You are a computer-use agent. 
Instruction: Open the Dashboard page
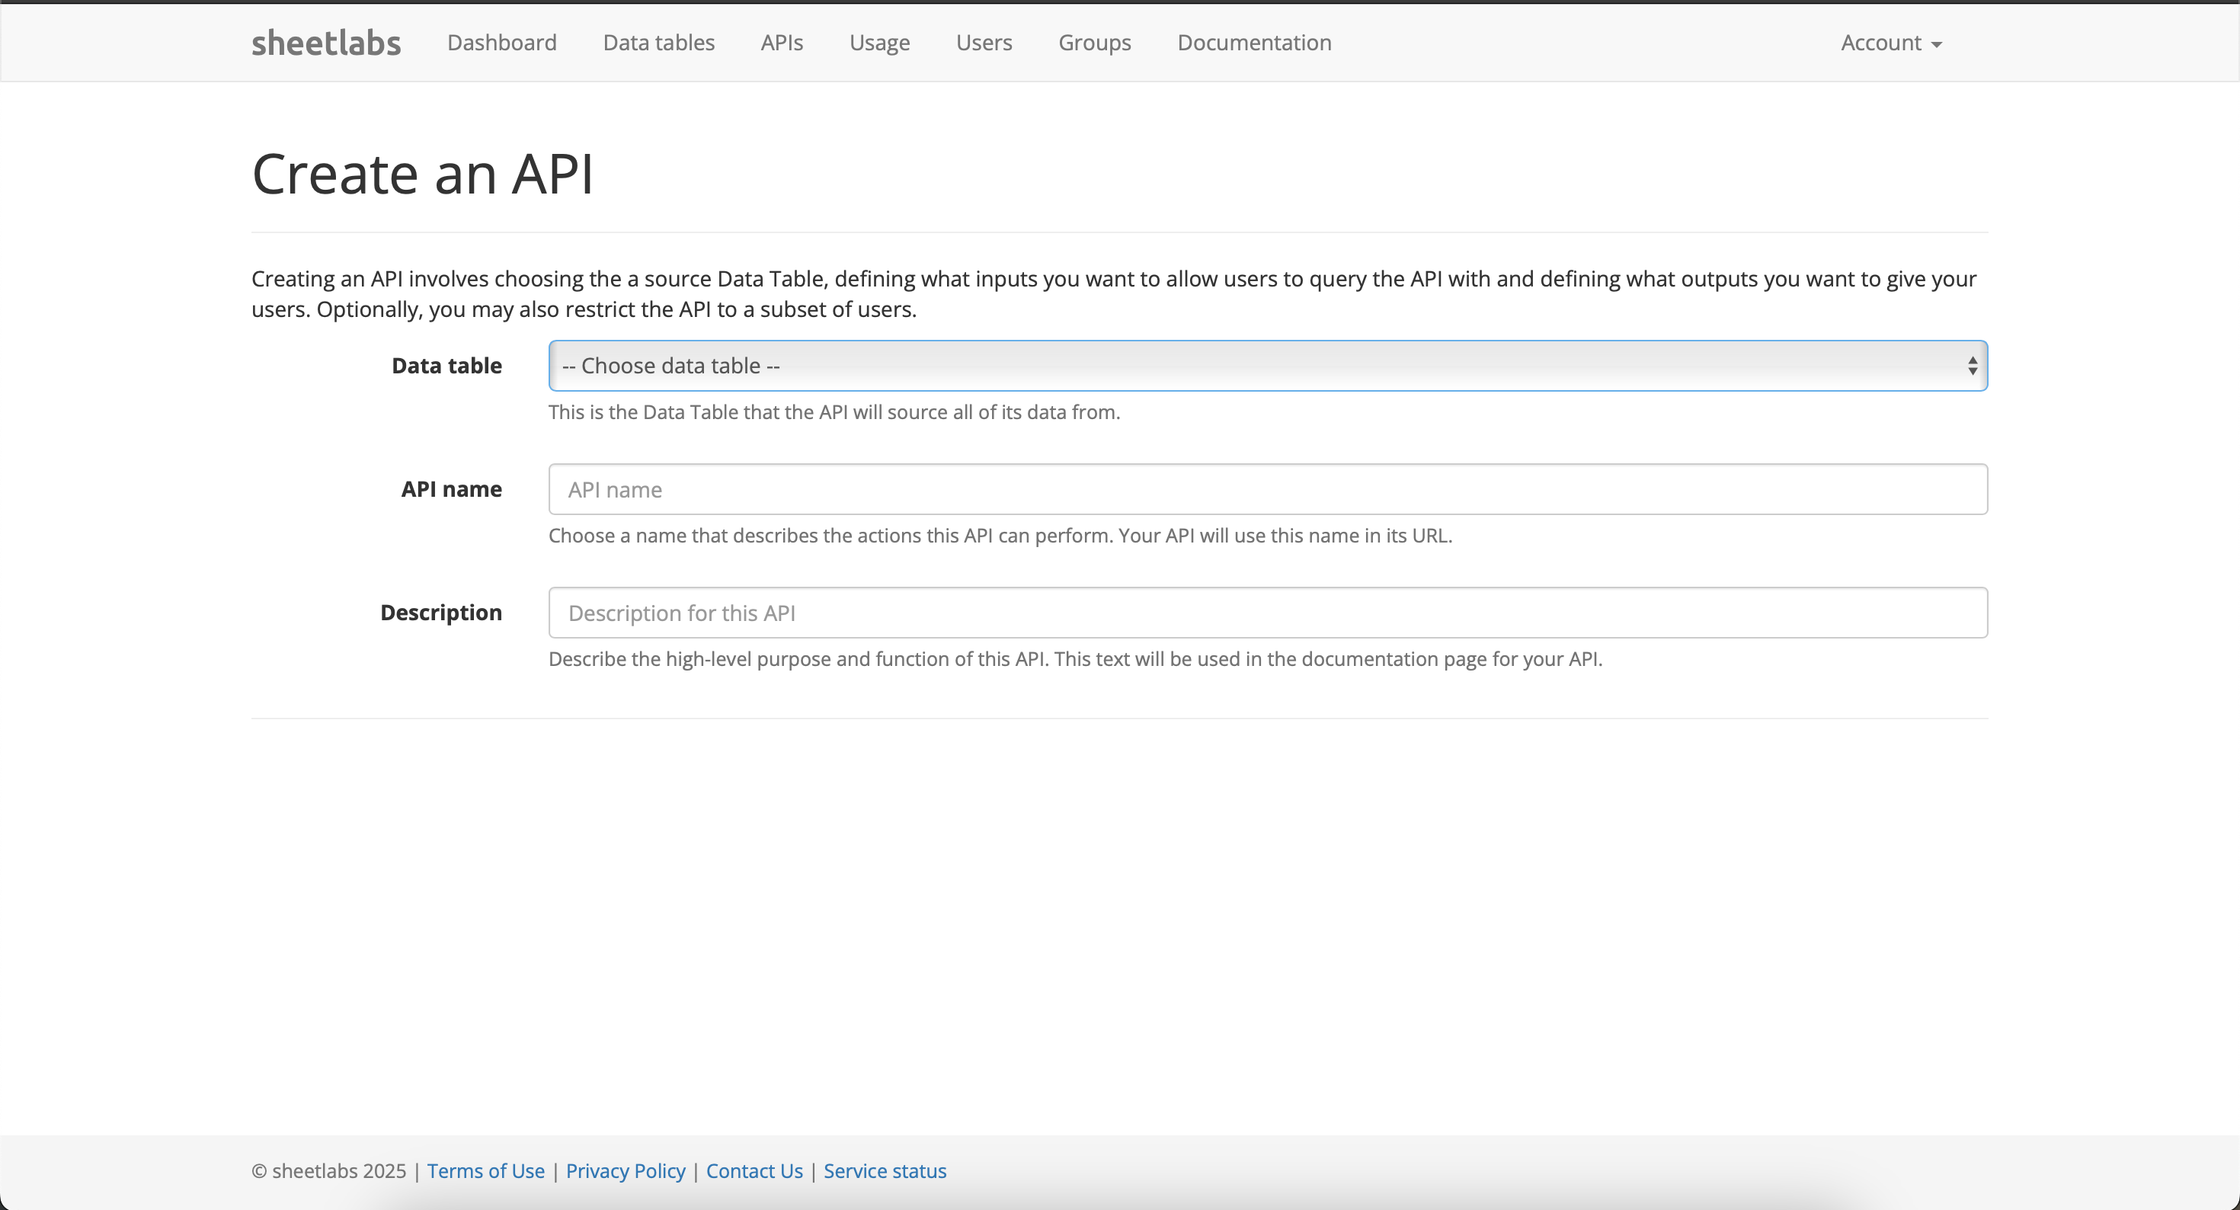pyautogui.click(x=502, y=43)
